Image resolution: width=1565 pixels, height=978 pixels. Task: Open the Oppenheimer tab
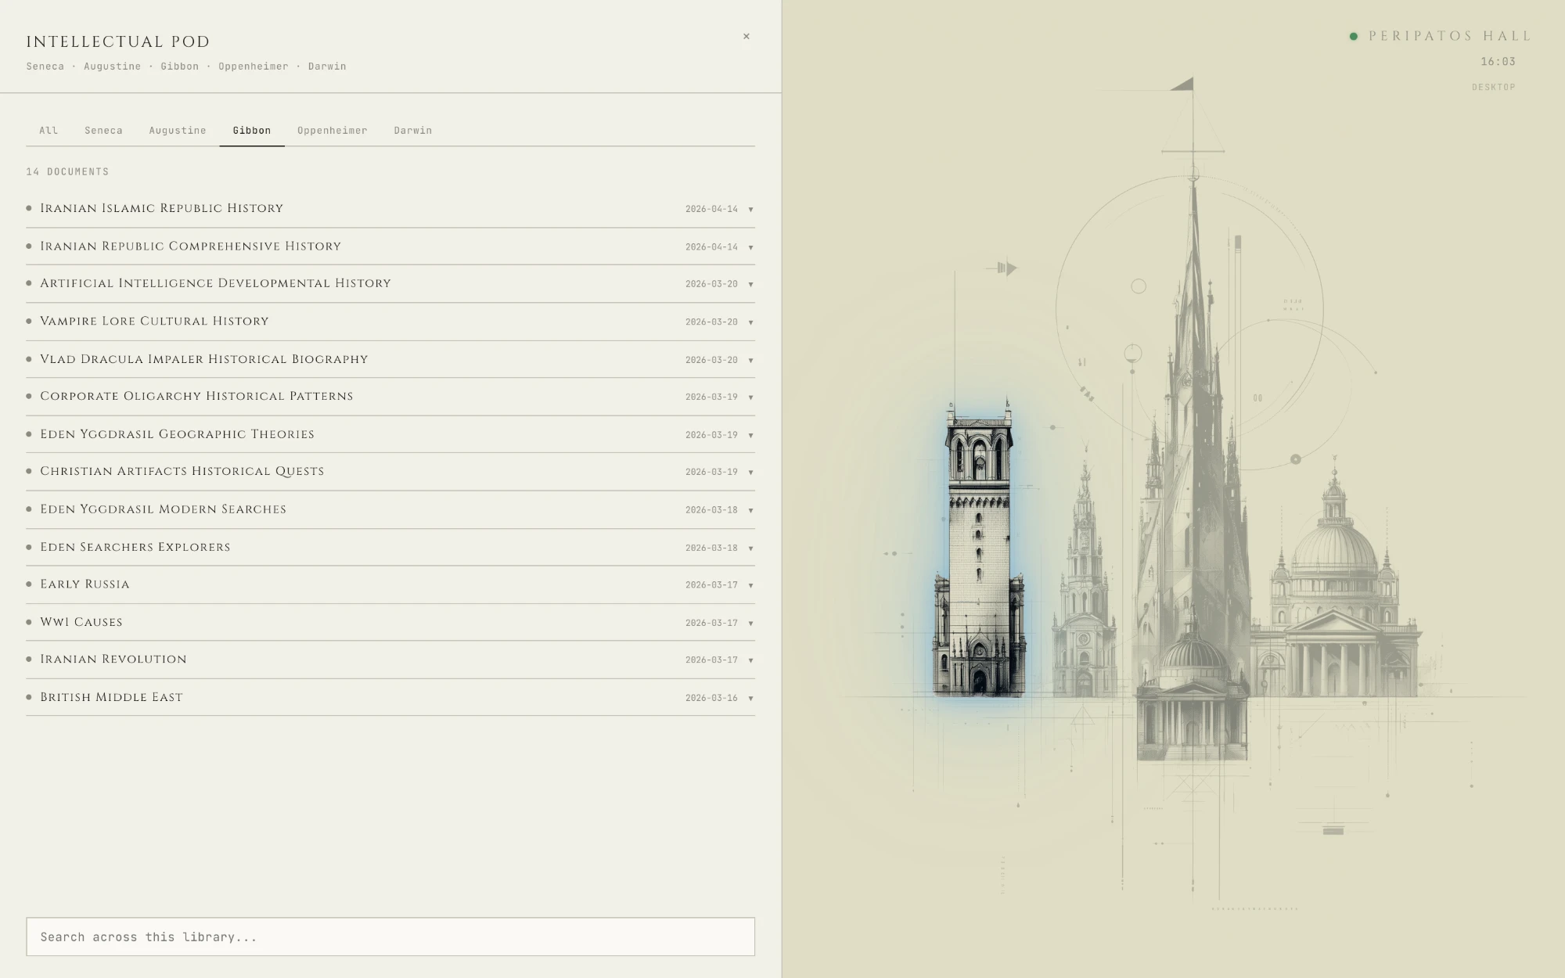pyautogui.click(x=332, y=131)
